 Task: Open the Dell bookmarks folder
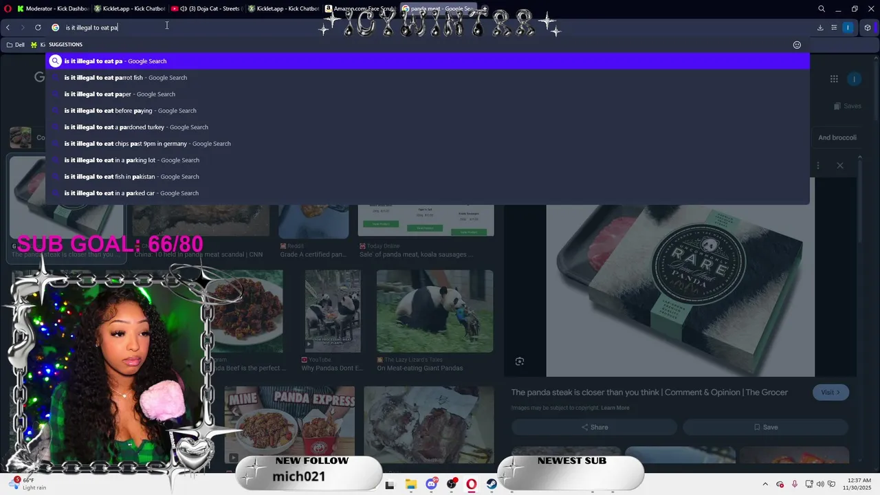click(x=15, y=45)
